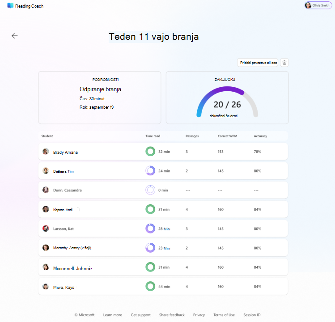This screenshot has width=335, height=322.
Task: Open Olivia Smith's profile avatar
Action: pyautogui.click(x=308, y=5)
